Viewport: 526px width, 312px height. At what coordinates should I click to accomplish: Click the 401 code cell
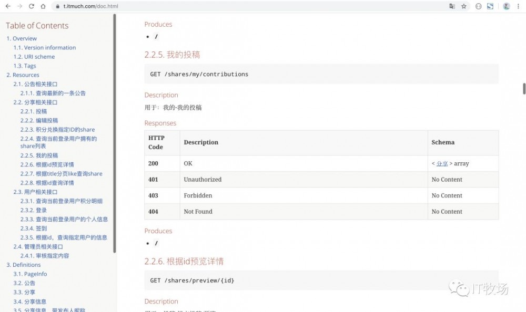pos(163,179)
